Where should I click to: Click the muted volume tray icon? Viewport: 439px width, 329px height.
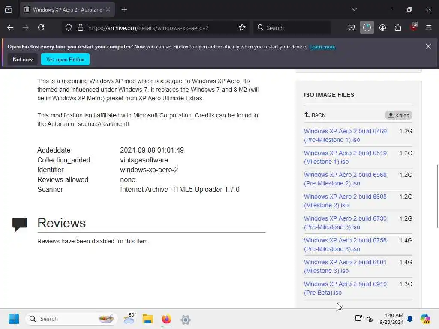click(x=370, y=319)
